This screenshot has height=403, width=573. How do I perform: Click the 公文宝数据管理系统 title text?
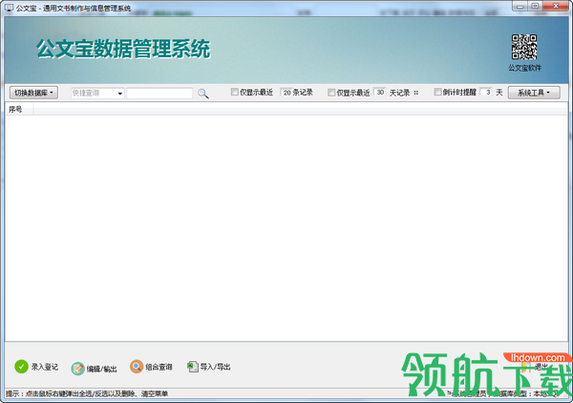123,49
